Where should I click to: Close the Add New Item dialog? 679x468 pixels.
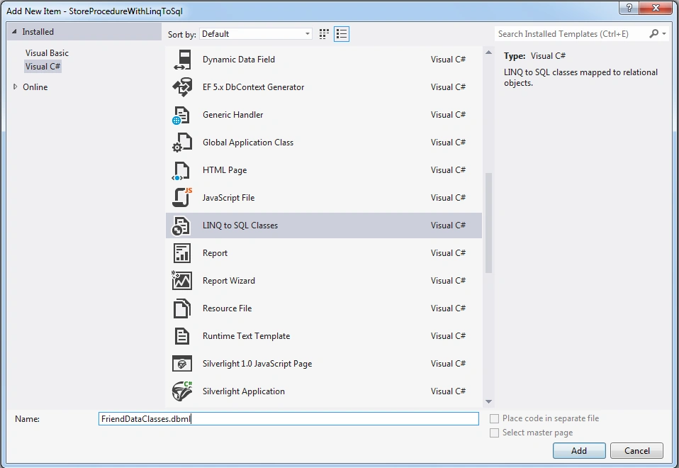(x=656, y=8)
